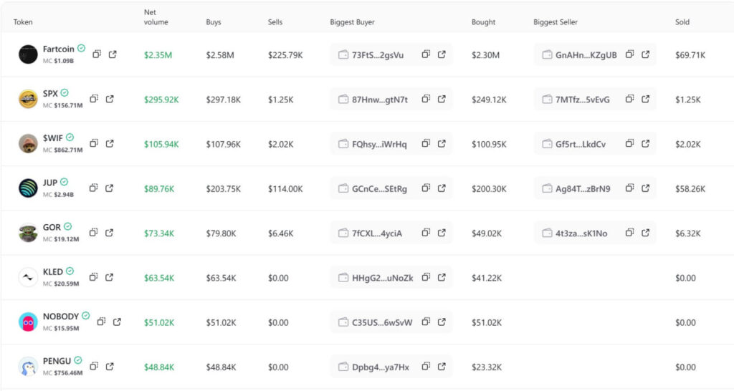
Task: Click the KLED token name
Action: (53, 271)
